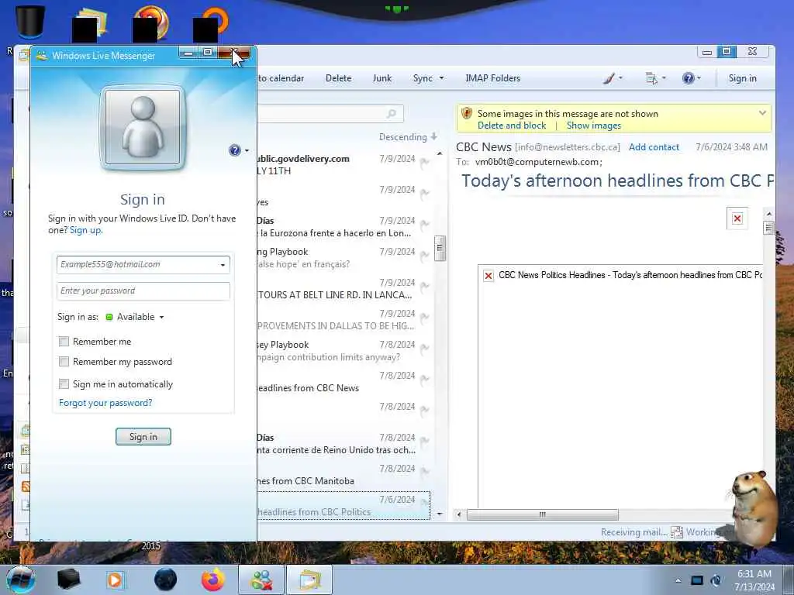Open the Media Player taskbar icon

(115, 580)
